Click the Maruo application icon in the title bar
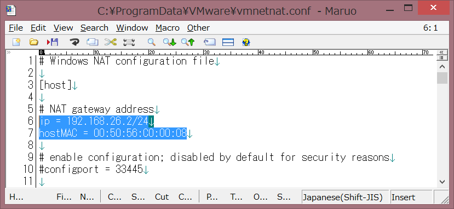The image size is (454, 209). tap(11, 10)
